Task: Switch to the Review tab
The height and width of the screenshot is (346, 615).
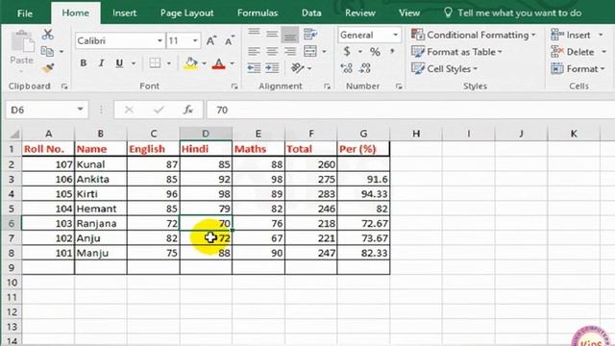Action: pyautogui.click(x=360, y=12)
